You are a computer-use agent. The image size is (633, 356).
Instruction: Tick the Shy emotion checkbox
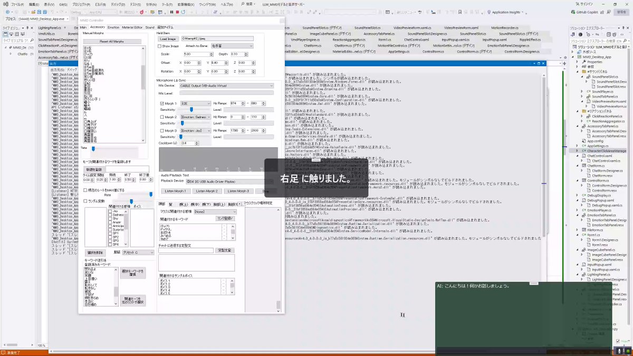110,218
